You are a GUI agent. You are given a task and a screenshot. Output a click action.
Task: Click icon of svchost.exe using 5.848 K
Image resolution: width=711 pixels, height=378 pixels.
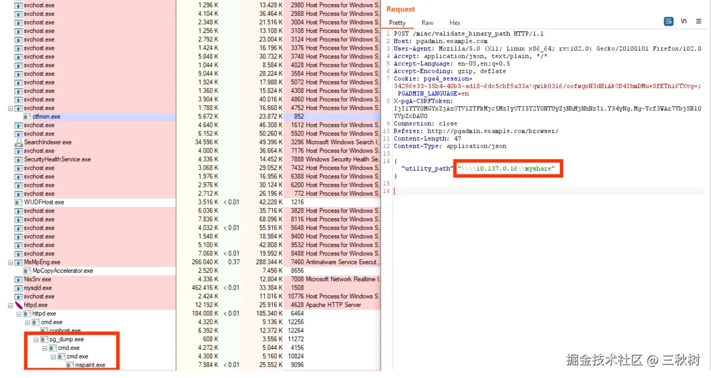pos(19,56)
